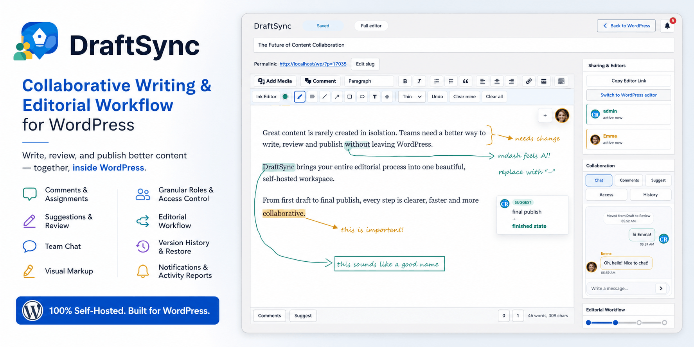Switch to the Comments collaboration tab

629,180
